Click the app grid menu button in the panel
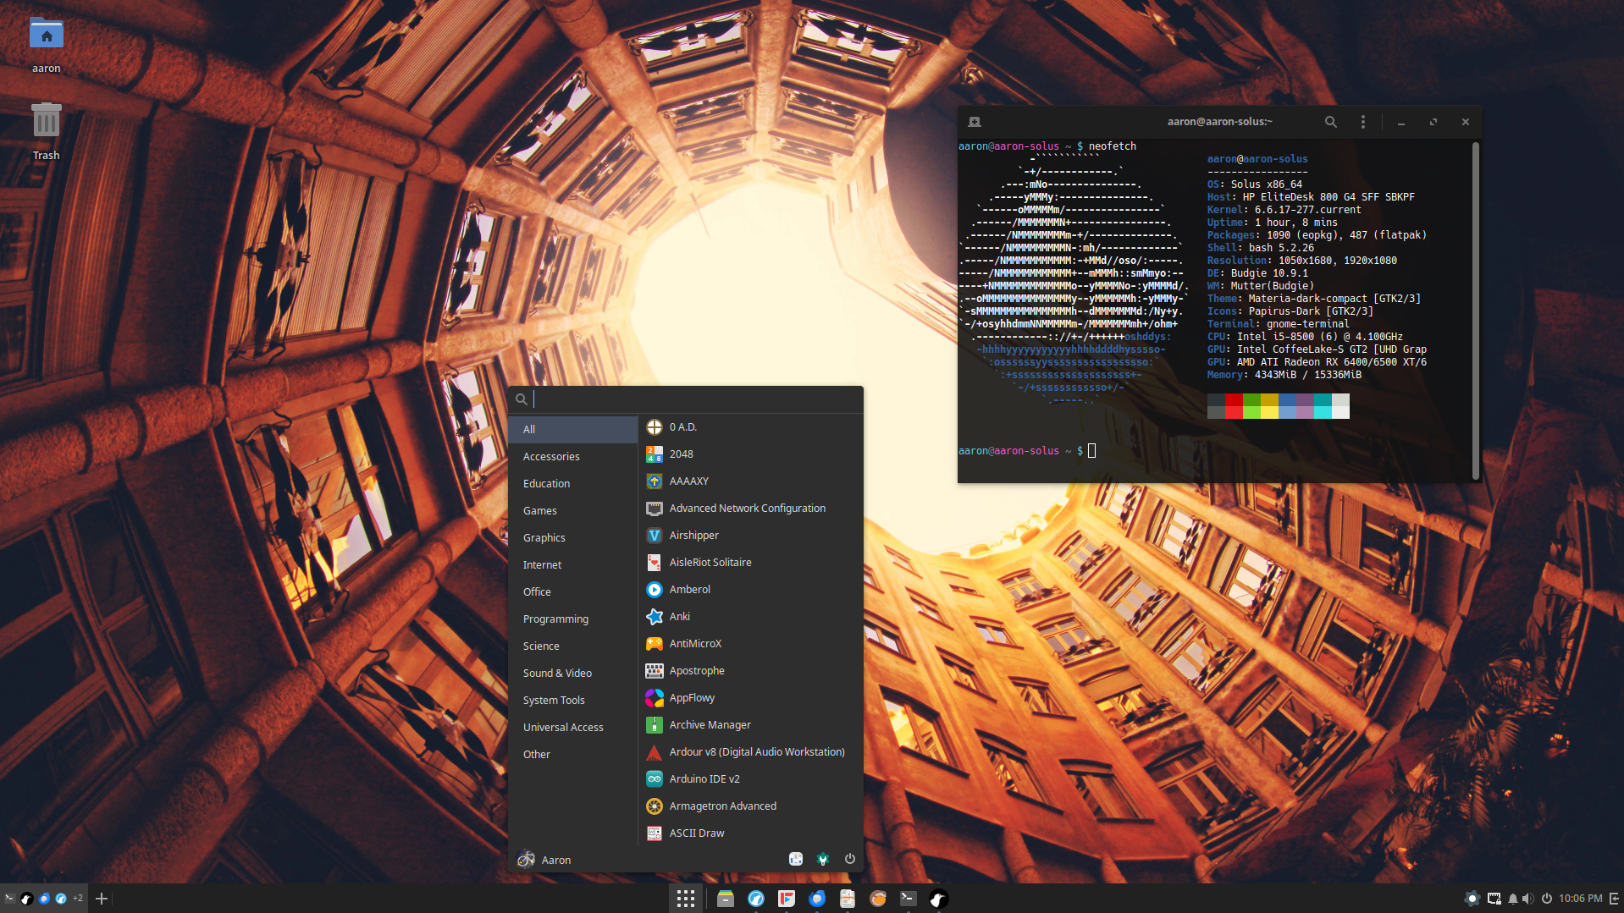 [x=686, y=899]
